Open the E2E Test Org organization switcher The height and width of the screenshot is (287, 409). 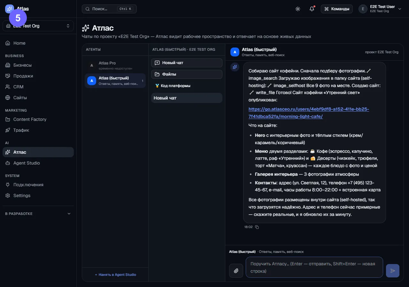tap(38, 26)
